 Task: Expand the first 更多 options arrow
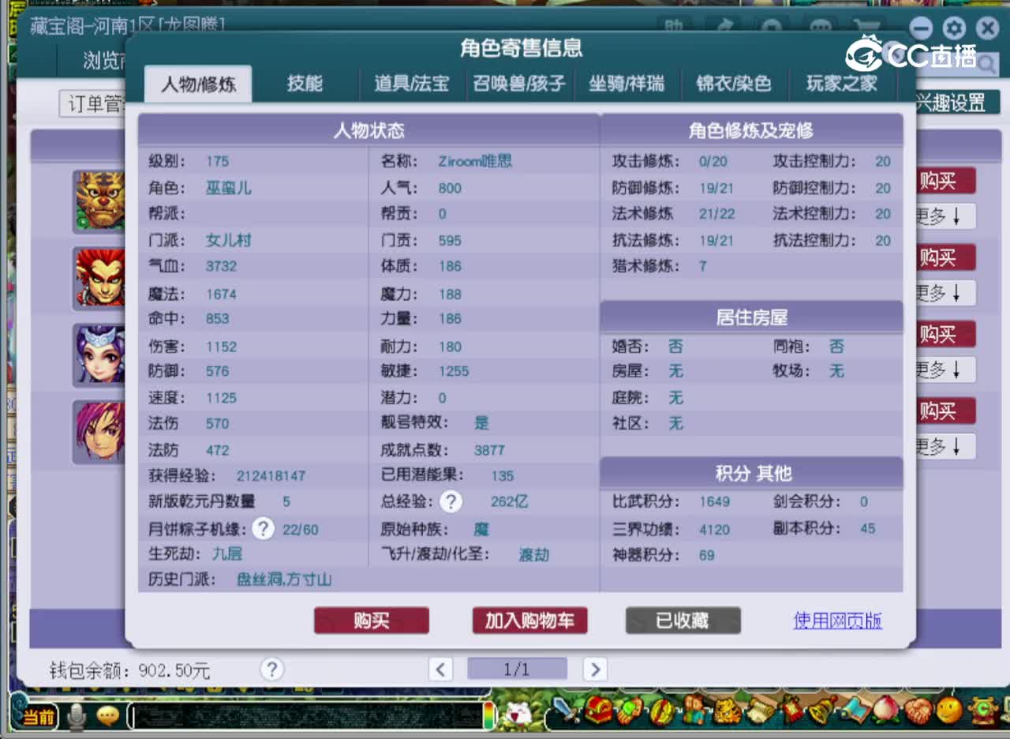coord(945,215)
